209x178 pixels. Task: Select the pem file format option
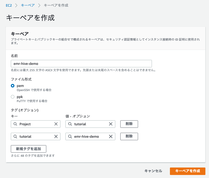(x=13, y=86)
